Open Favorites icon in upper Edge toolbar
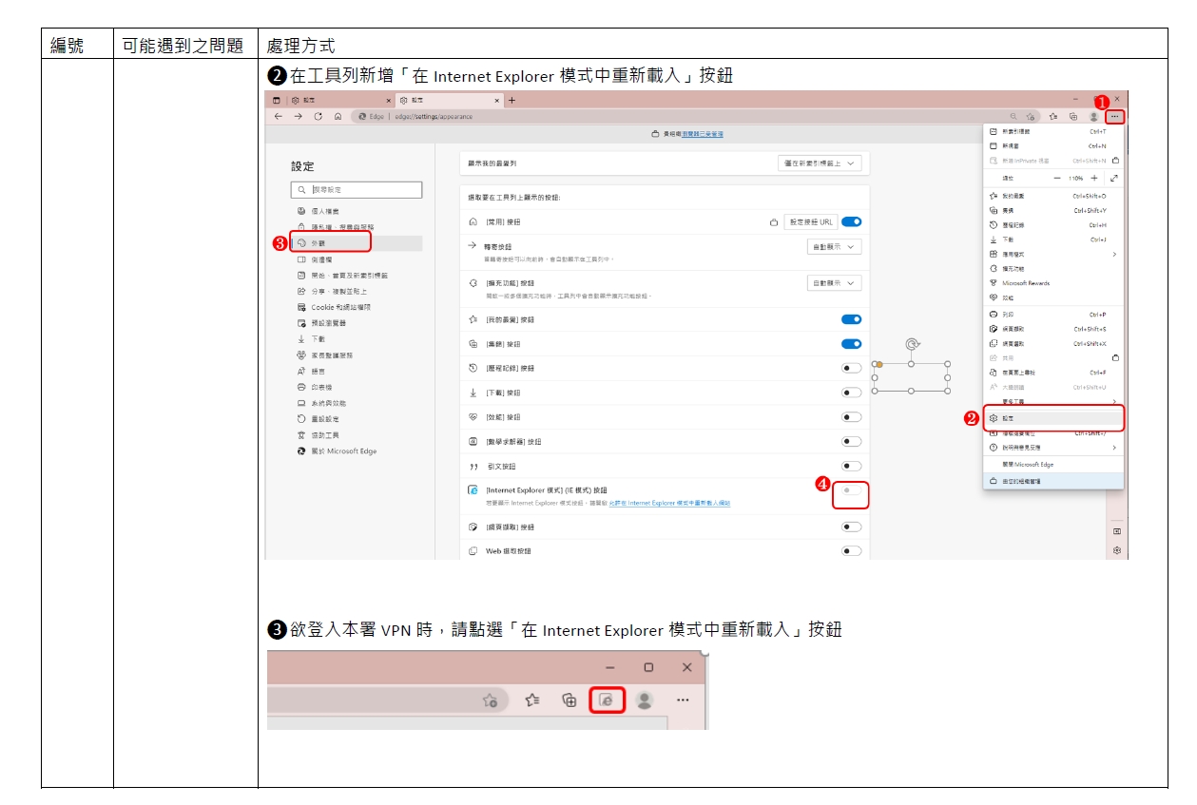Screen dimensions: 1197x805 (1053, 116)
